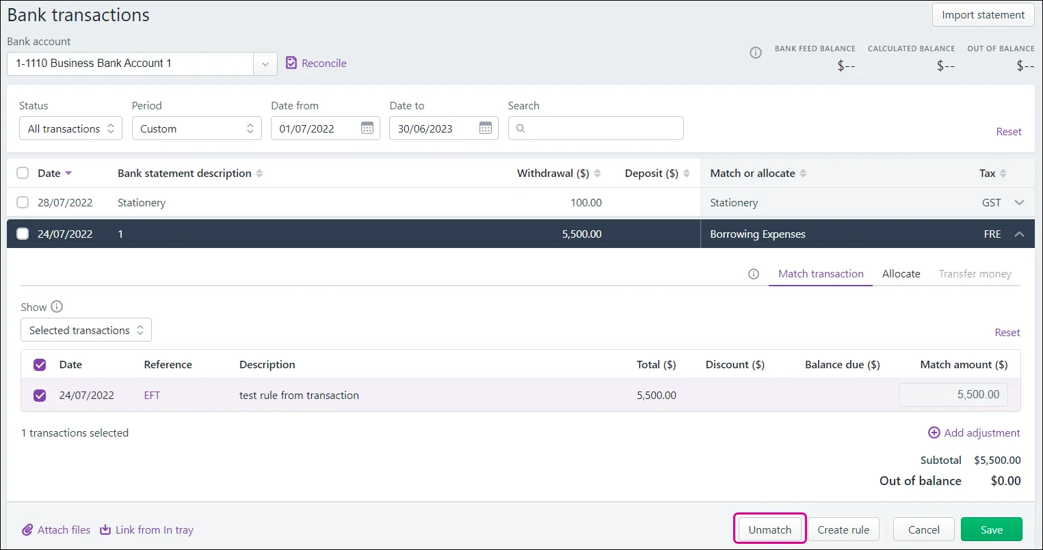Tick the checkbox for the 28/07/2022 Stationery row

(23, 202)
